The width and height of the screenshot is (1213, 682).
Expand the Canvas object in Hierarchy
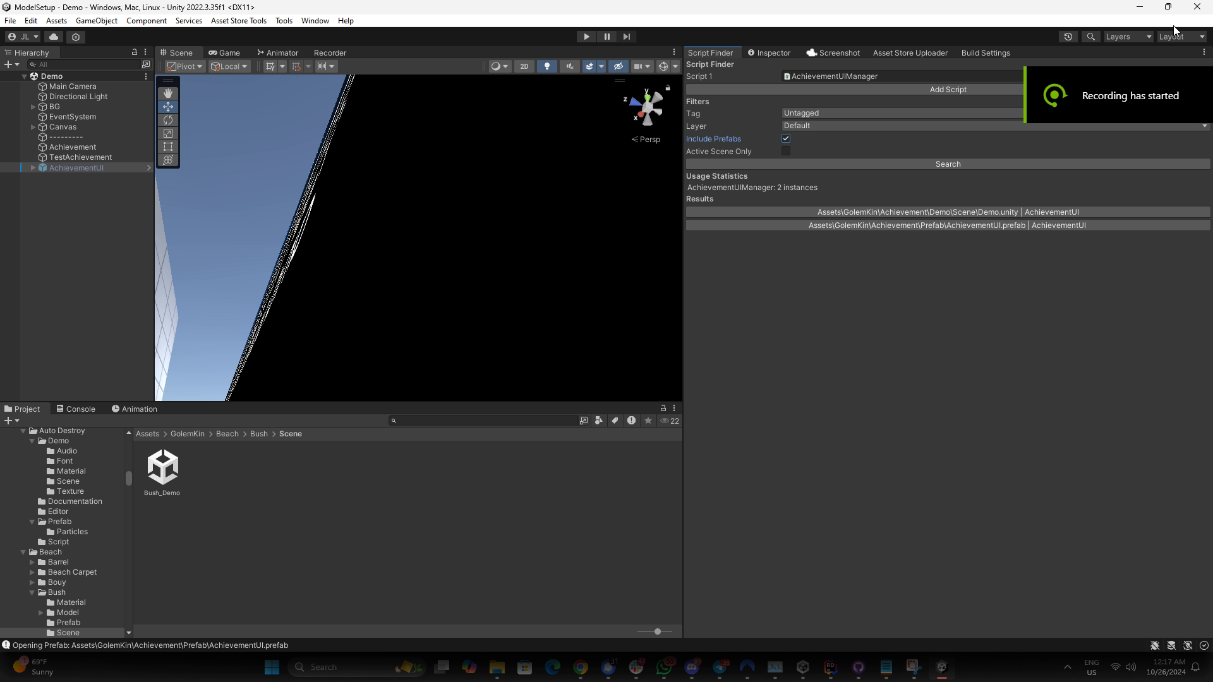coord(33,127)
